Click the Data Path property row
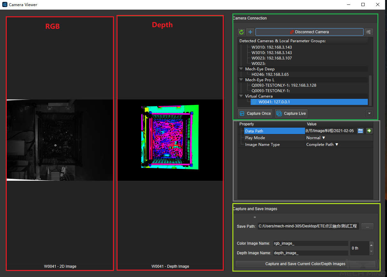 [x=274, y=131]
